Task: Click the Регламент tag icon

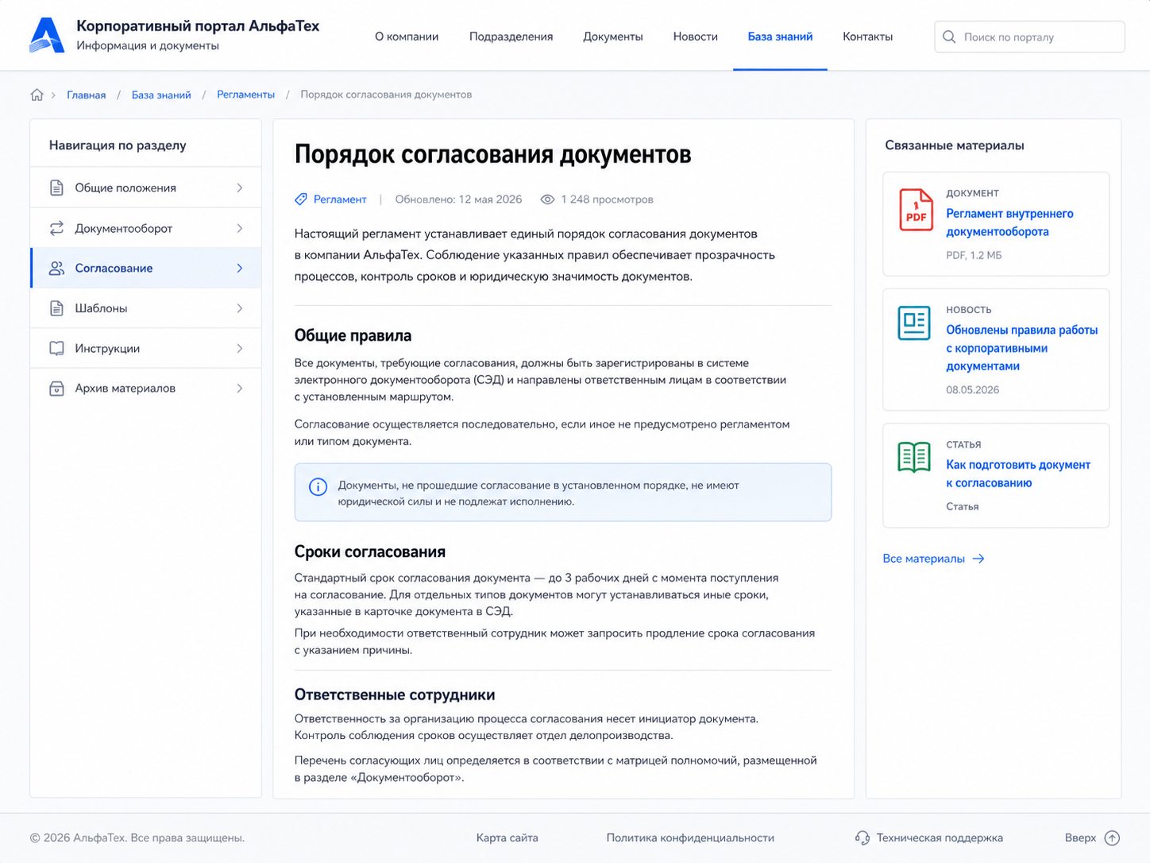Action: (x=301, y=199)
